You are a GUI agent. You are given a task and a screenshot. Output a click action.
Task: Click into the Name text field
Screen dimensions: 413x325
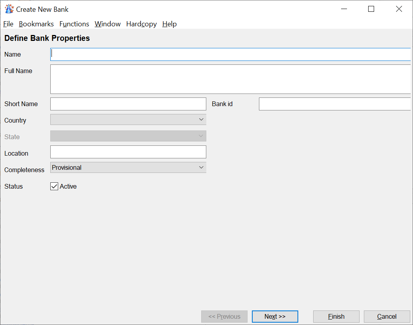[x=230, y=55]
